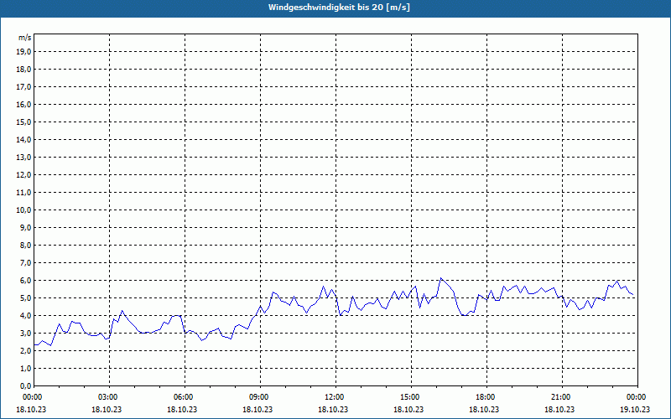Click the 21:00 time axis label

click(x=562, y=397)
